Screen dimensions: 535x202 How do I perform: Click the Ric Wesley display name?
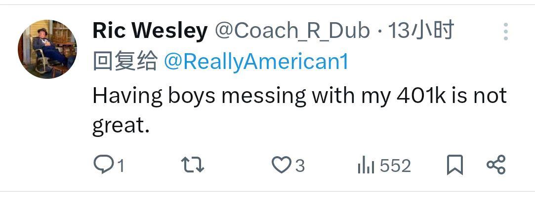(150, 31)
